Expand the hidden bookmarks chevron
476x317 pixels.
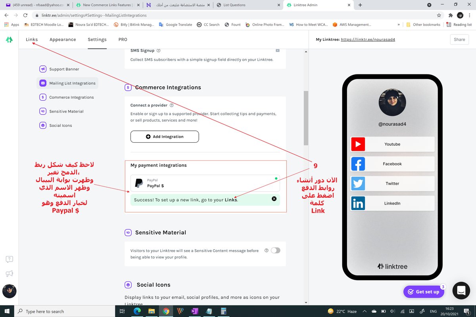click(x=398, y=25)
